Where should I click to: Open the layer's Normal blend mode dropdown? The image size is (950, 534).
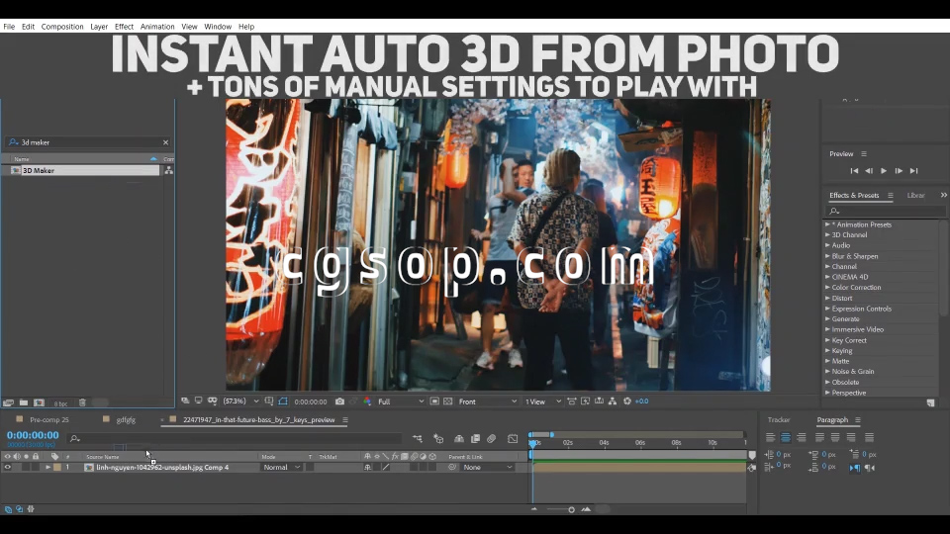(x=281, y=467)
